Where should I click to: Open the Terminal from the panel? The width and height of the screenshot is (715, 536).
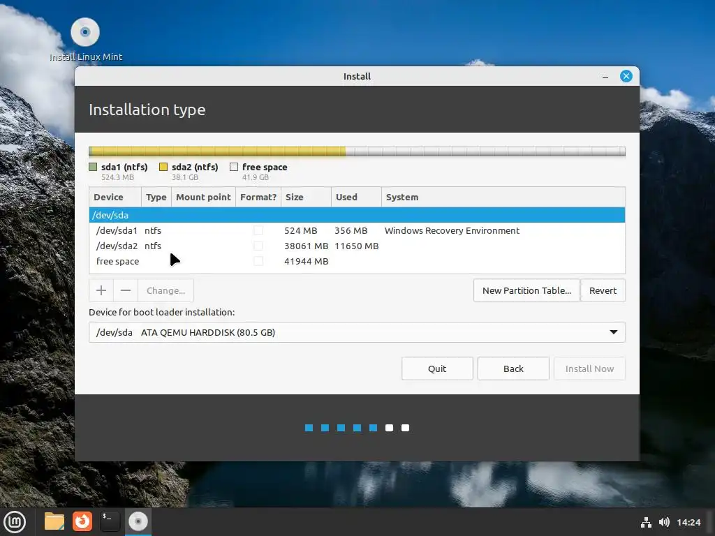click(x=110, y=521)
